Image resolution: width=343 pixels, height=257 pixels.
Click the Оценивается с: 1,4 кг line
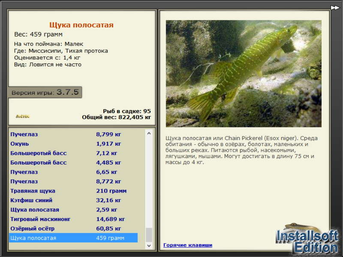coord(47,58)
